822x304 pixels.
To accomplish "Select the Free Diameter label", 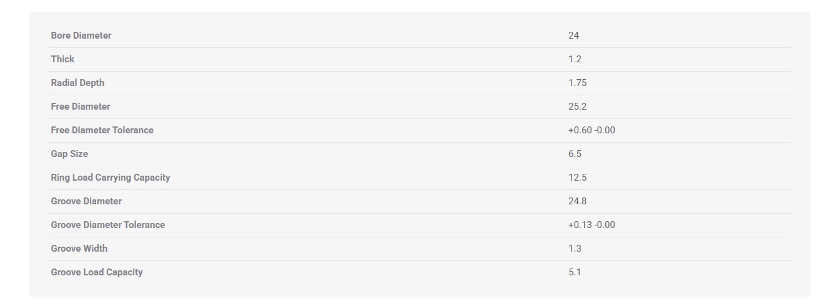I will [81, 107].
